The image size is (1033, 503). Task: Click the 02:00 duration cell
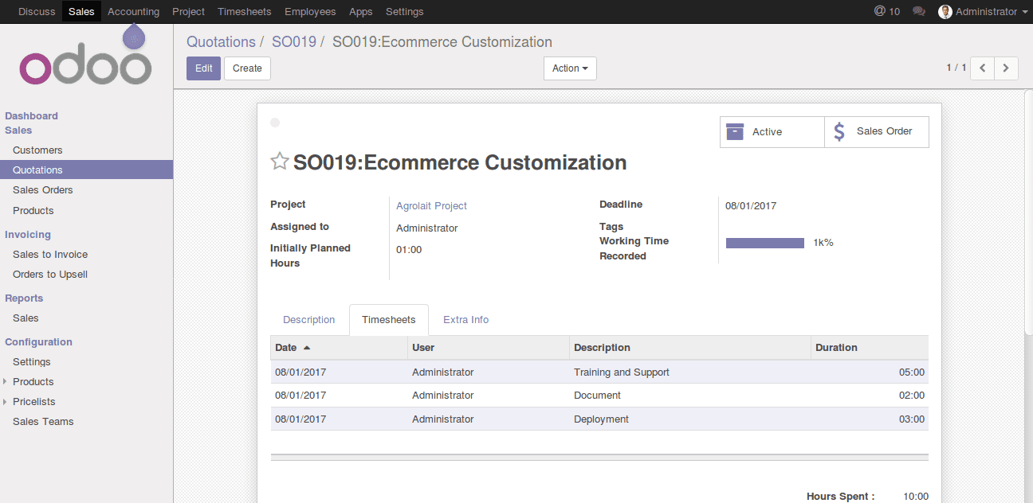click(x=912, y=396)
